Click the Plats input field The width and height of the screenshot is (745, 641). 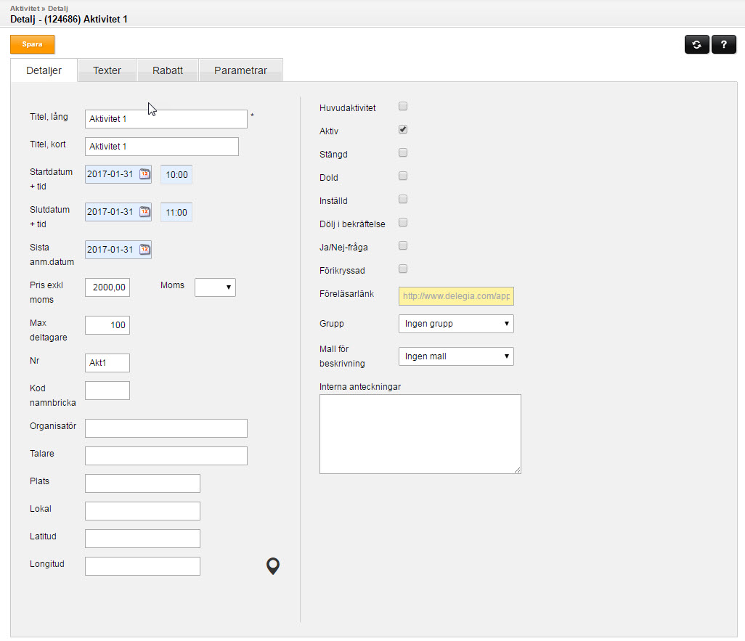click(142, 483)
